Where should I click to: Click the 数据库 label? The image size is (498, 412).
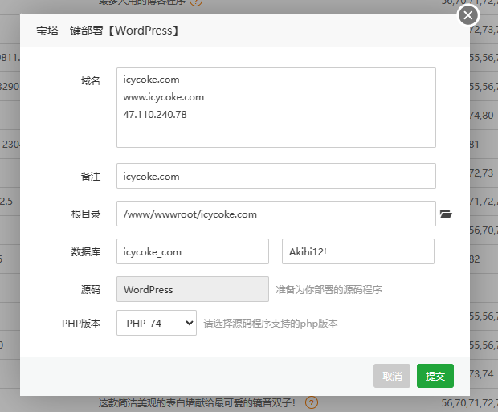[x=86, y=252]
